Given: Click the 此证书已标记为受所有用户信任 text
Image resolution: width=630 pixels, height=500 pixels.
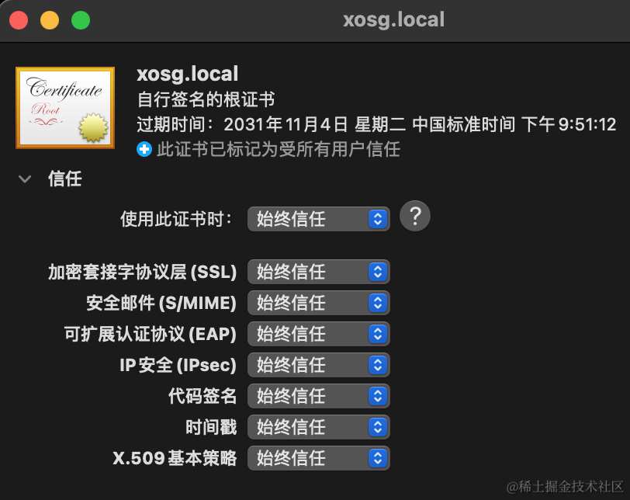Looking at the screenshot, I should click(x=279, y=149).
